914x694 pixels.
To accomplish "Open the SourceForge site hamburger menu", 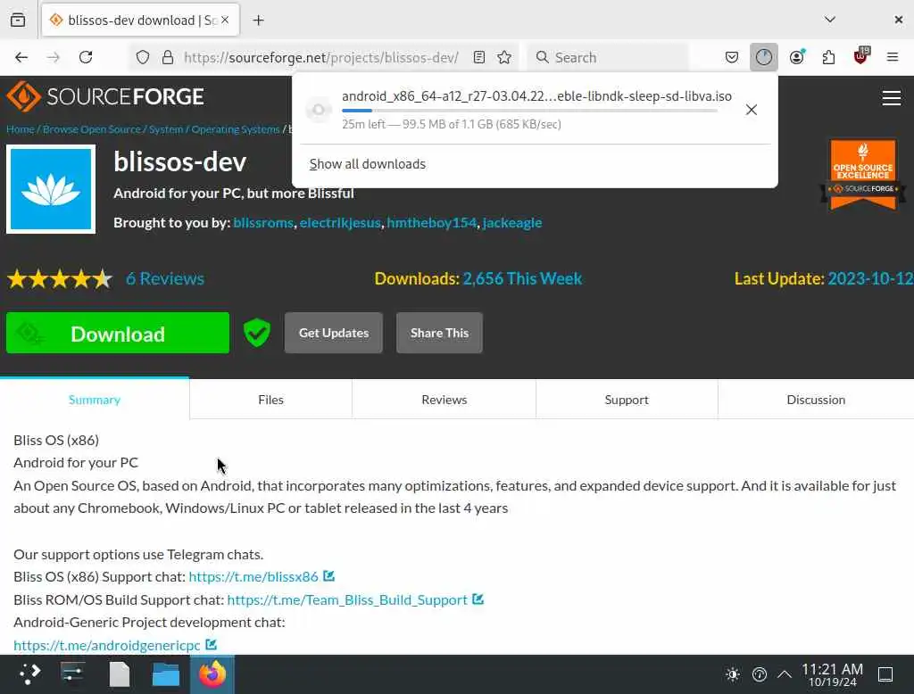I will click(892, 98).
